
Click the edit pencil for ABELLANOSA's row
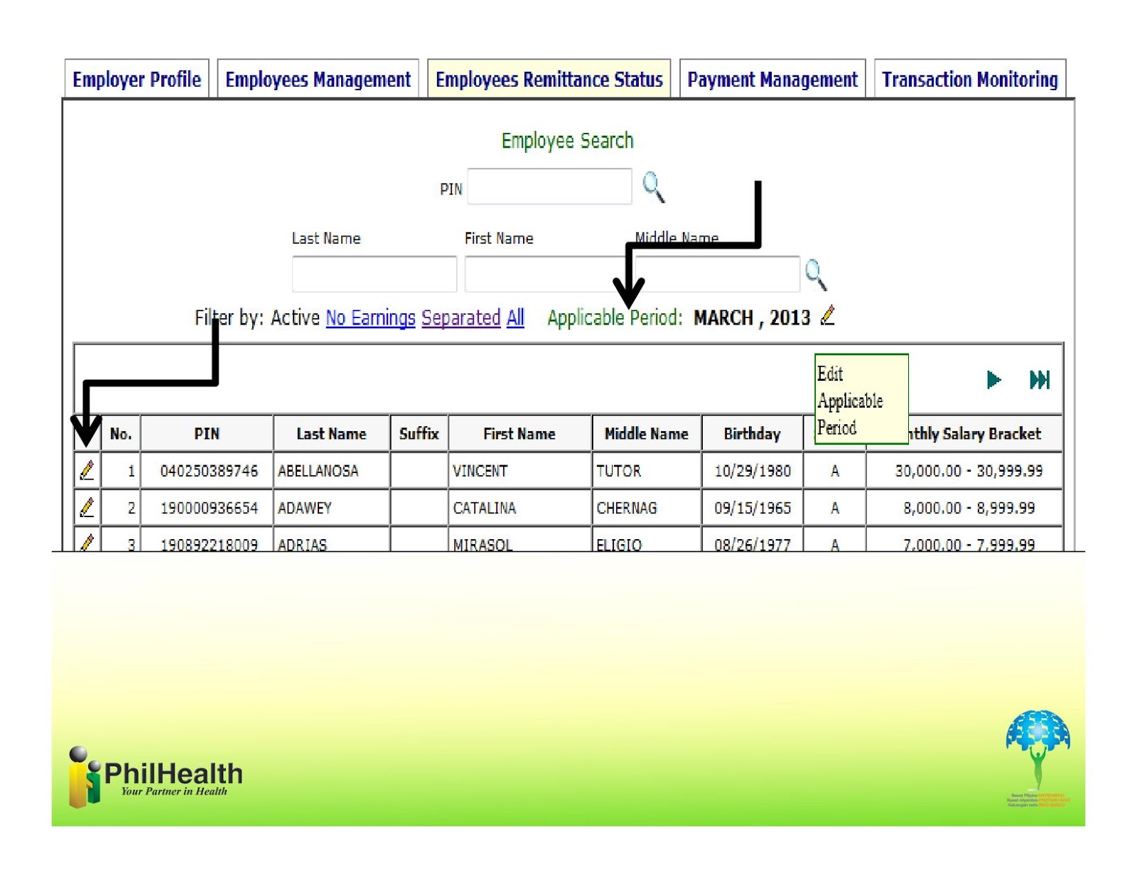[86, 470]
